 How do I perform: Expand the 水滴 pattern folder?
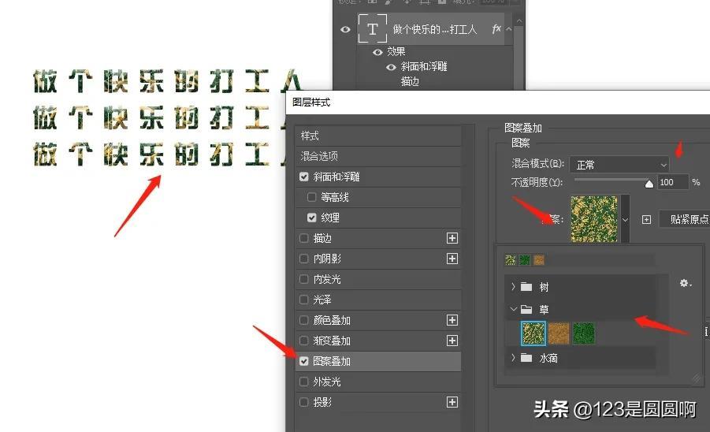tap(513, 358)
